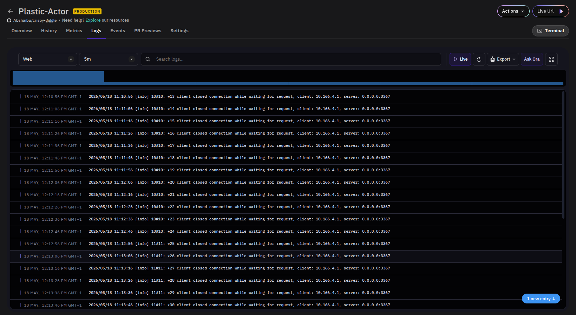Open the Live Url button
This screenshot has width=576, height=315.
point(551,11)
